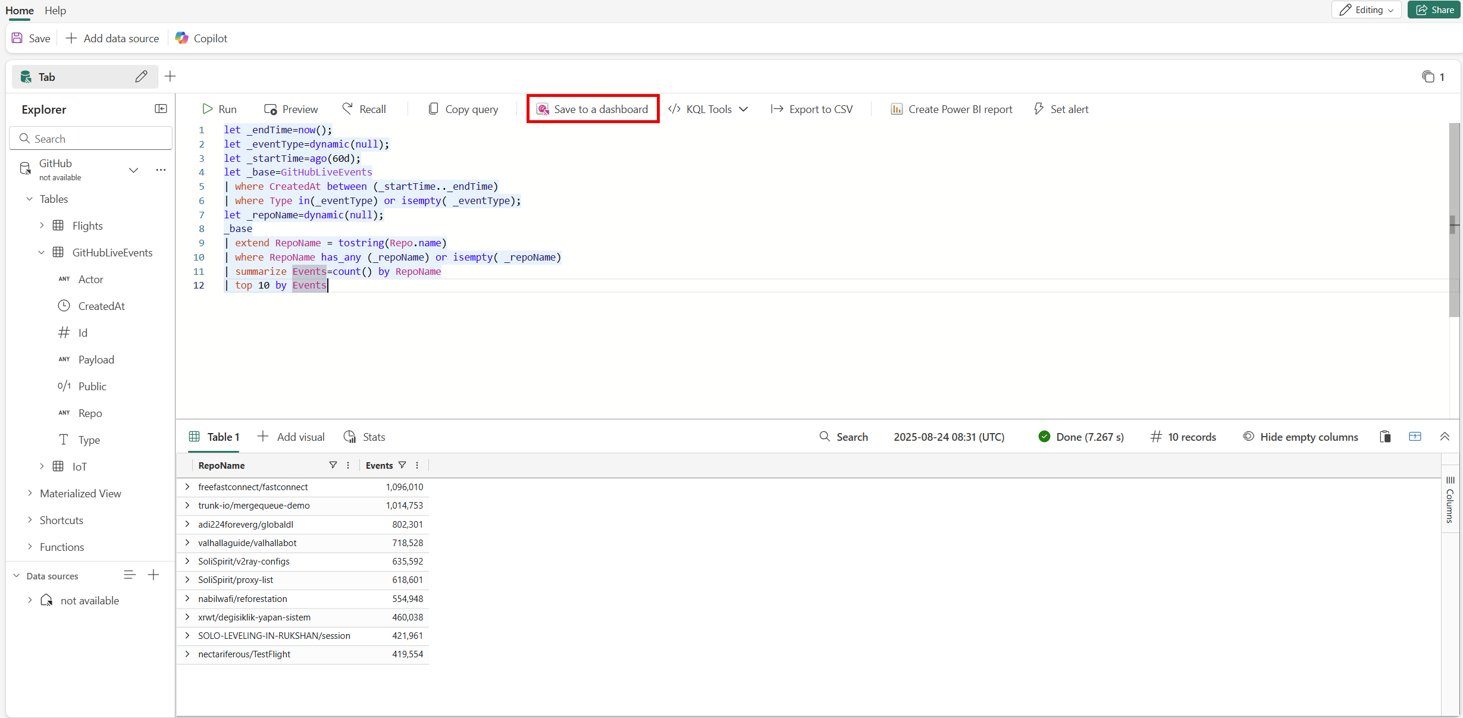Open the Columns side panel

1450,500
